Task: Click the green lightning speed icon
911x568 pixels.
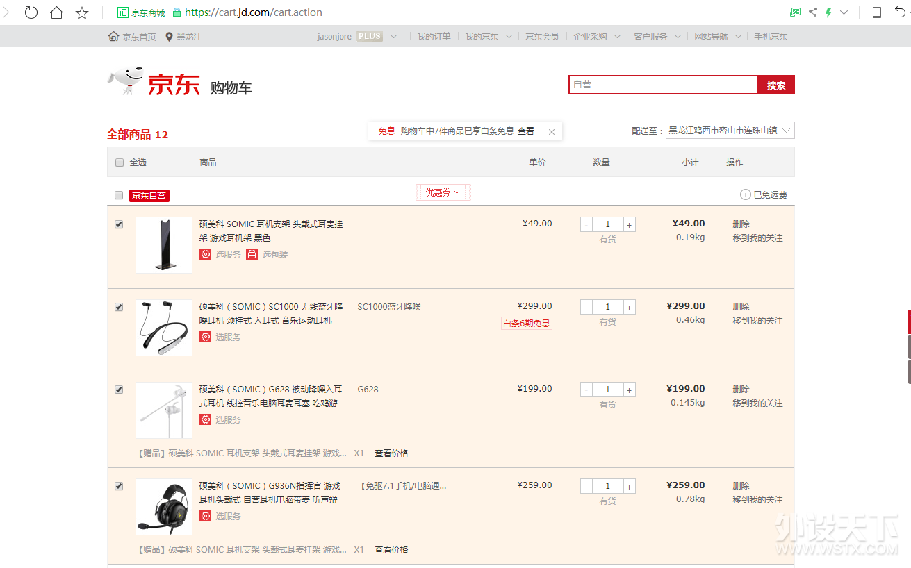Action: click(828, 12)
